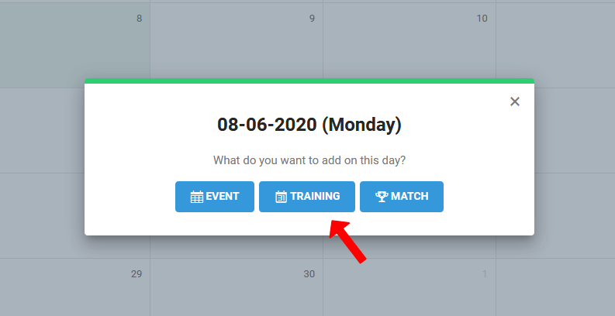Close the add-on-this-day dialog with X
This screenshot has width=615, height=316.
point(515,101)
